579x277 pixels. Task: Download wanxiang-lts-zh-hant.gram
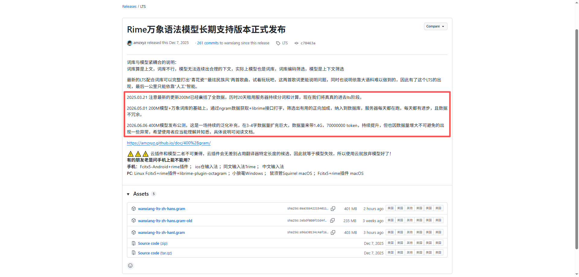click(161, 232)
